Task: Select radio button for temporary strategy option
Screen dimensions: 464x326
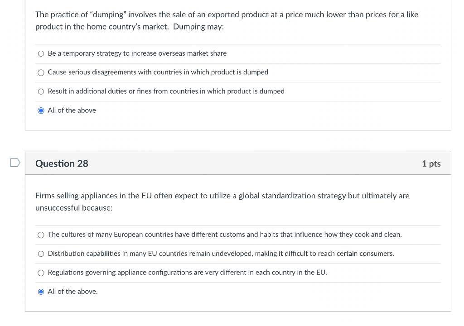Action: coord(41,54)
